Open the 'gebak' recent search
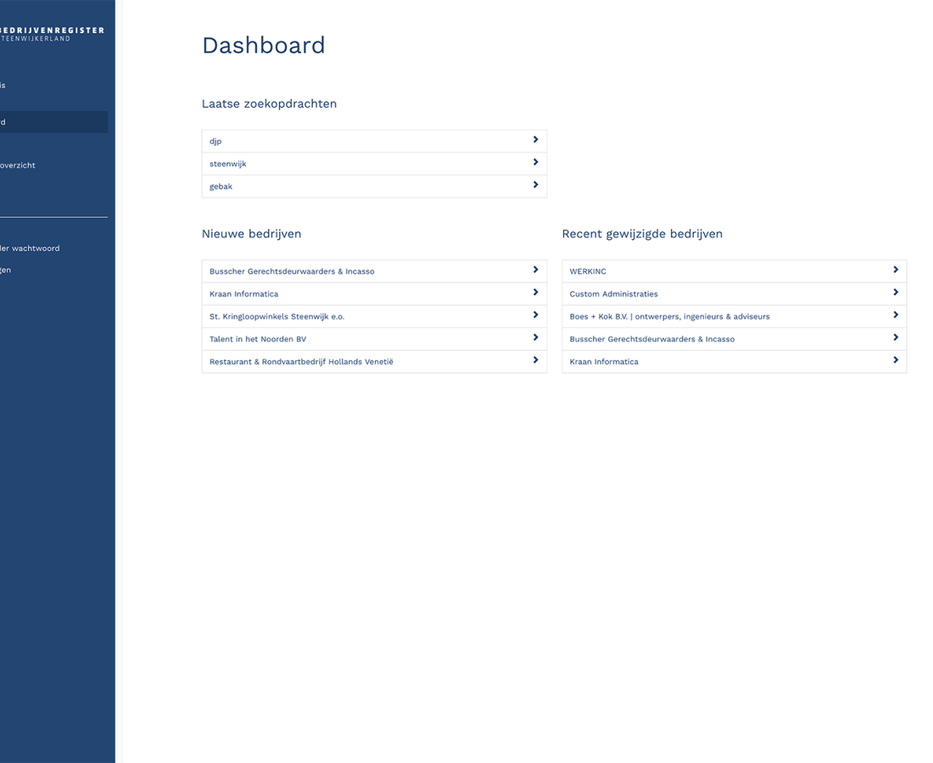The image size is (933, 763). 374,187
